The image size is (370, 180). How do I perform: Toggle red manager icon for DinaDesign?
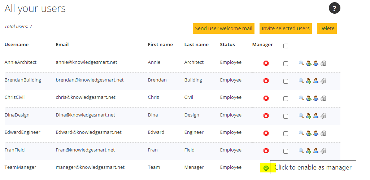click(x=266, y=116)
